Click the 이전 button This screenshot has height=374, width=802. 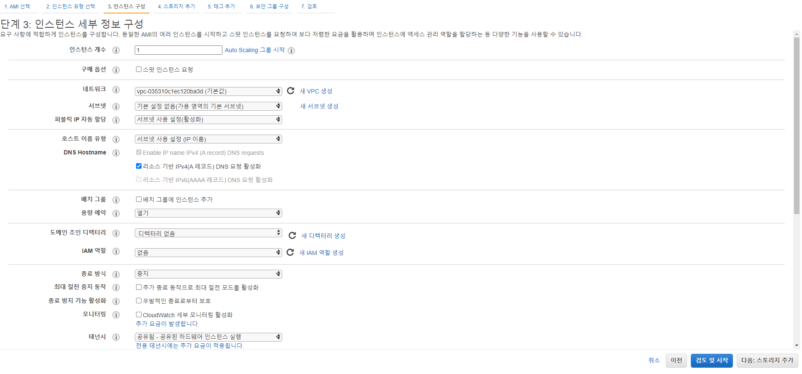[676, 361]
